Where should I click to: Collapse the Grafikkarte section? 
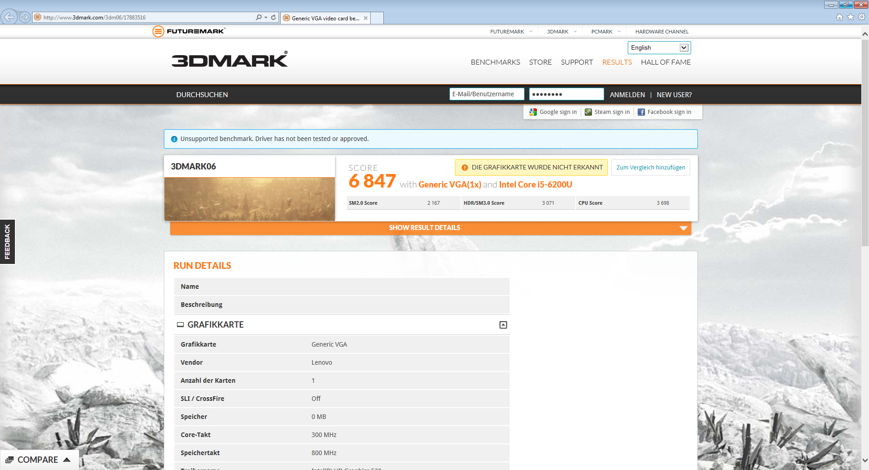click(503, 325)
